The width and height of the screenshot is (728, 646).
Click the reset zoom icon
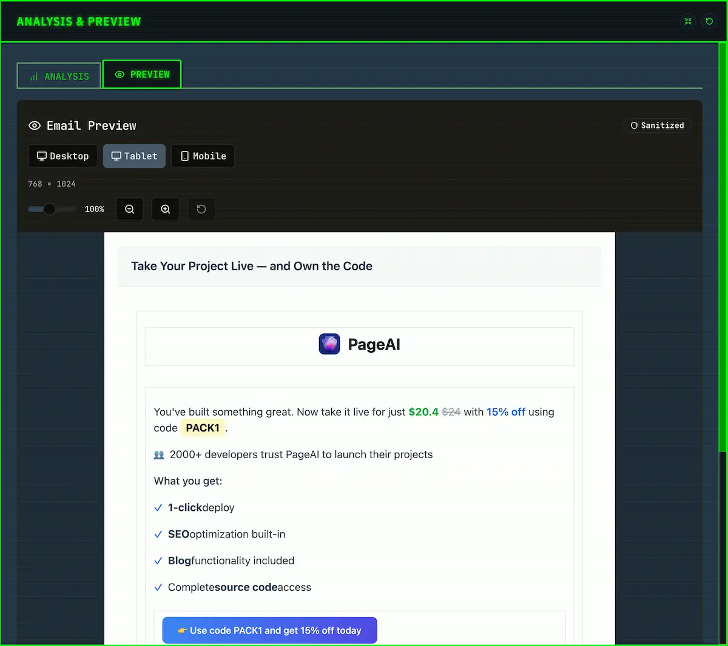tap(201, 209)
